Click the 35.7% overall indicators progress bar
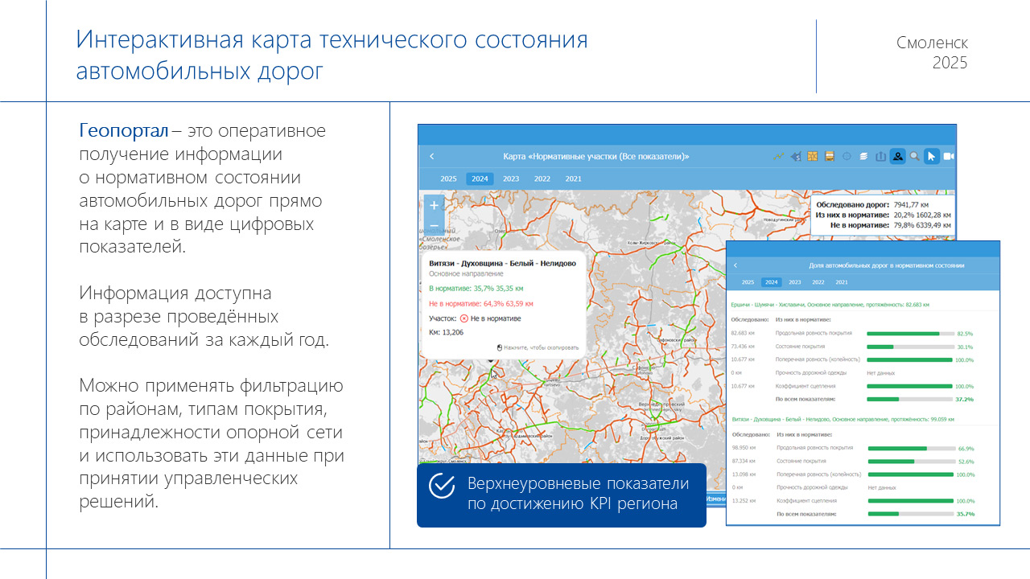This screenshot has height=579, width=1030. (910, 513)
